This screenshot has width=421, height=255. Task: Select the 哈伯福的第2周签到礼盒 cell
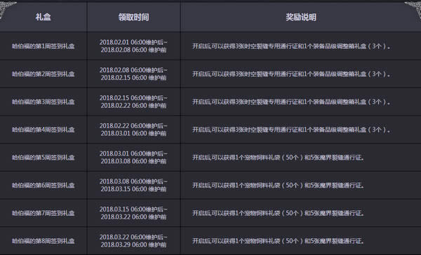[x=44, y=74]
